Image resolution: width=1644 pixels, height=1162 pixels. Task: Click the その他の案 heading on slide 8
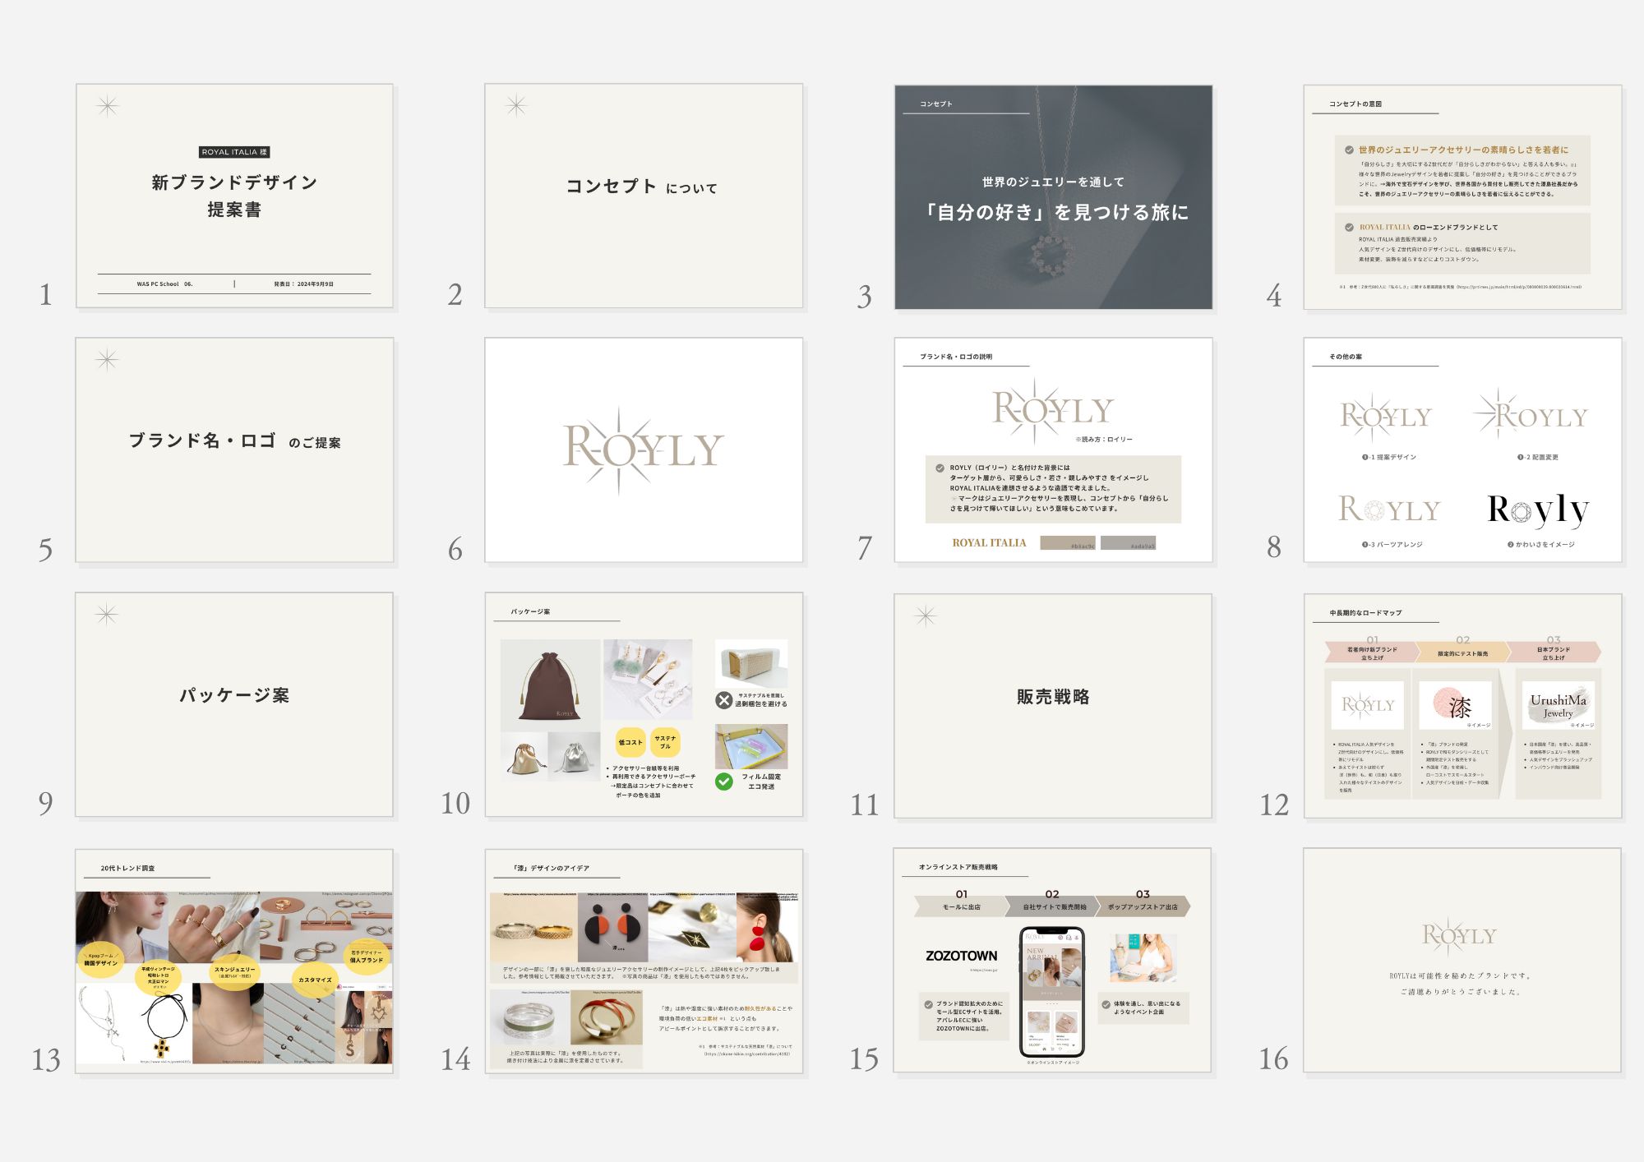(1346, 357)
